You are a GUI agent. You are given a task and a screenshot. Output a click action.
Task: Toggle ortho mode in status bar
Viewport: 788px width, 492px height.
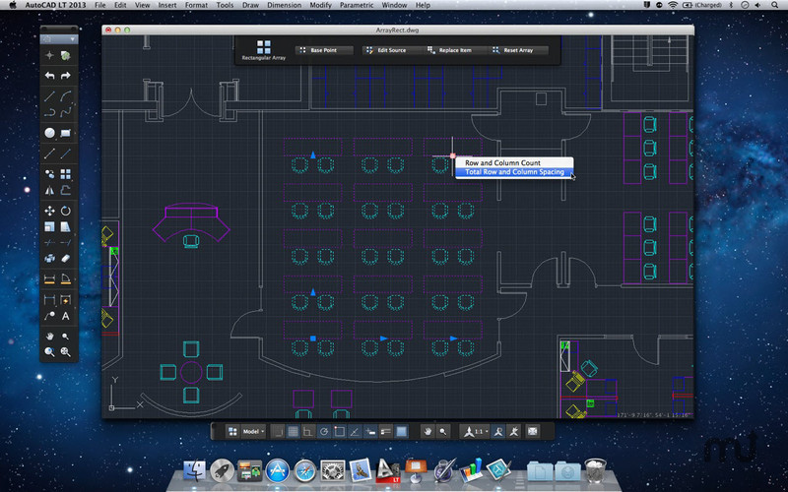point(308,431)
